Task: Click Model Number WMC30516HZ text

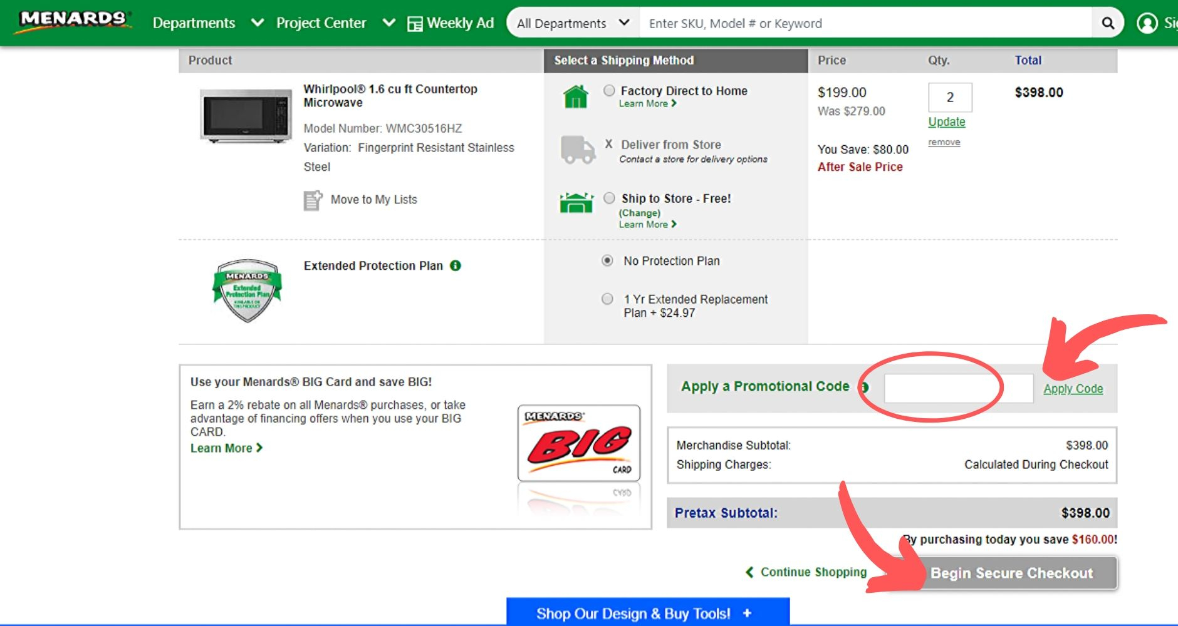Action: click(383, 128)
